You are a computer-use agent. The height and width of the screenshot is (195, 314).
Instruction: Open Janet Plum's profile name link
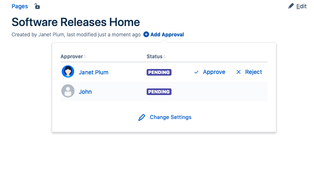(x=94, y=72)
